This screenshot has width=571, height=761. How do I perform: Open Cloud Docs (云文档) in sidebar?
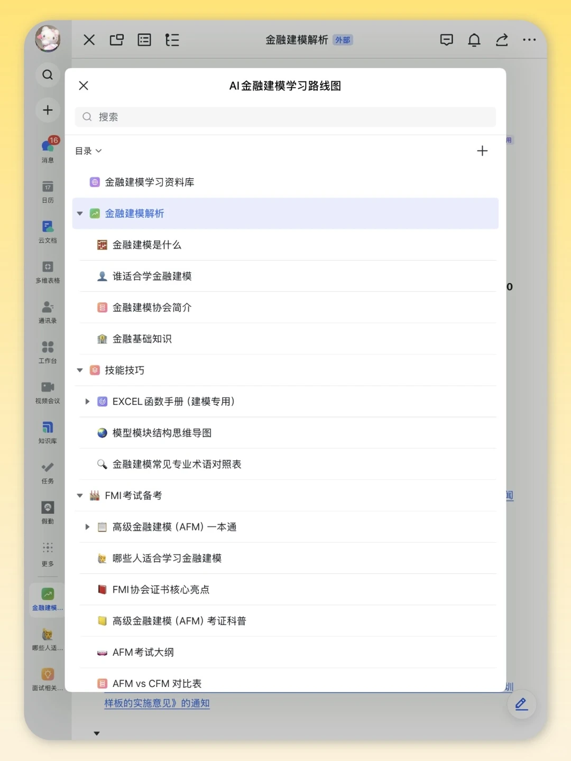[48, 231]
